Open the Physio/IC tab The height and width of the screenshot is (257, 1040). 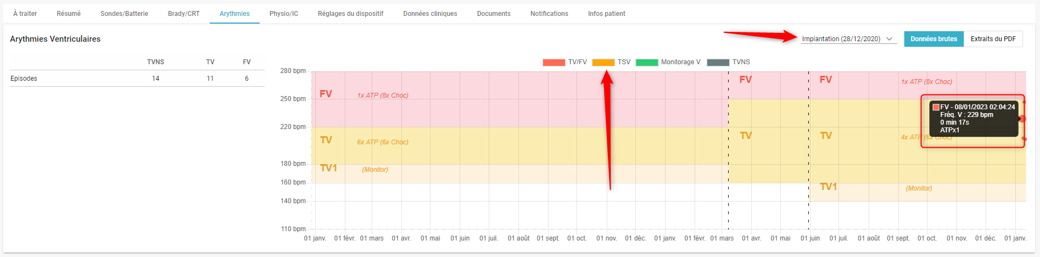284,14
